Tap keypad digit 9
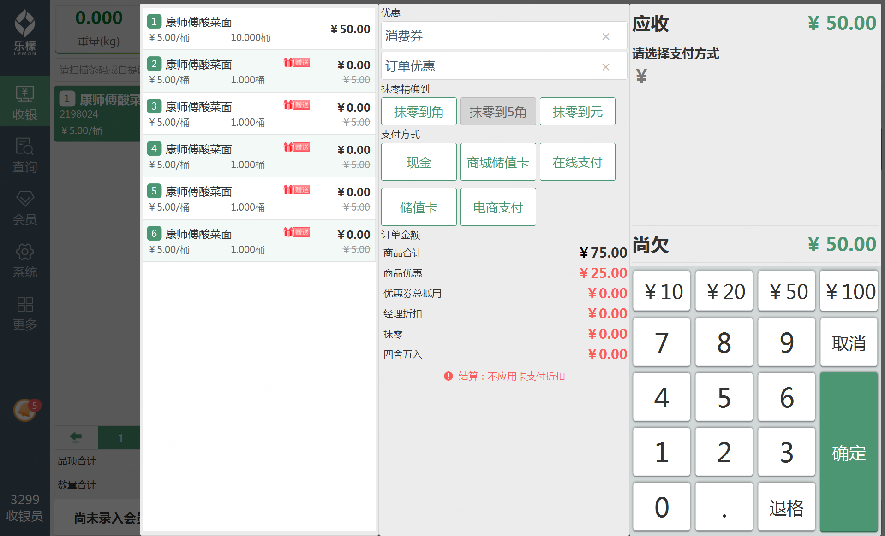 (787, 342)
